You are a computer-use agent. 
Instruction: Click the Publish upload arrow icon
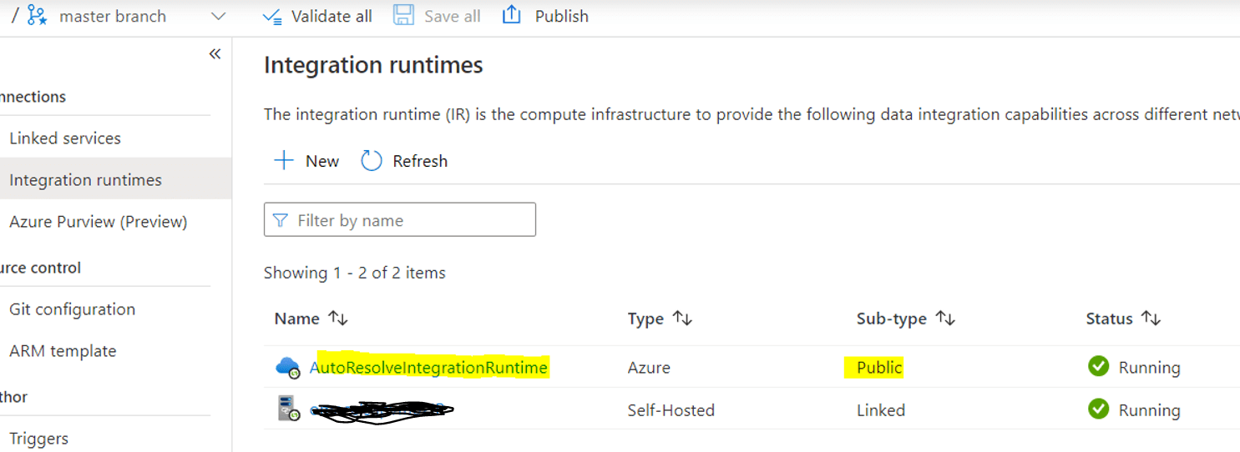click(x=512, y=15)
